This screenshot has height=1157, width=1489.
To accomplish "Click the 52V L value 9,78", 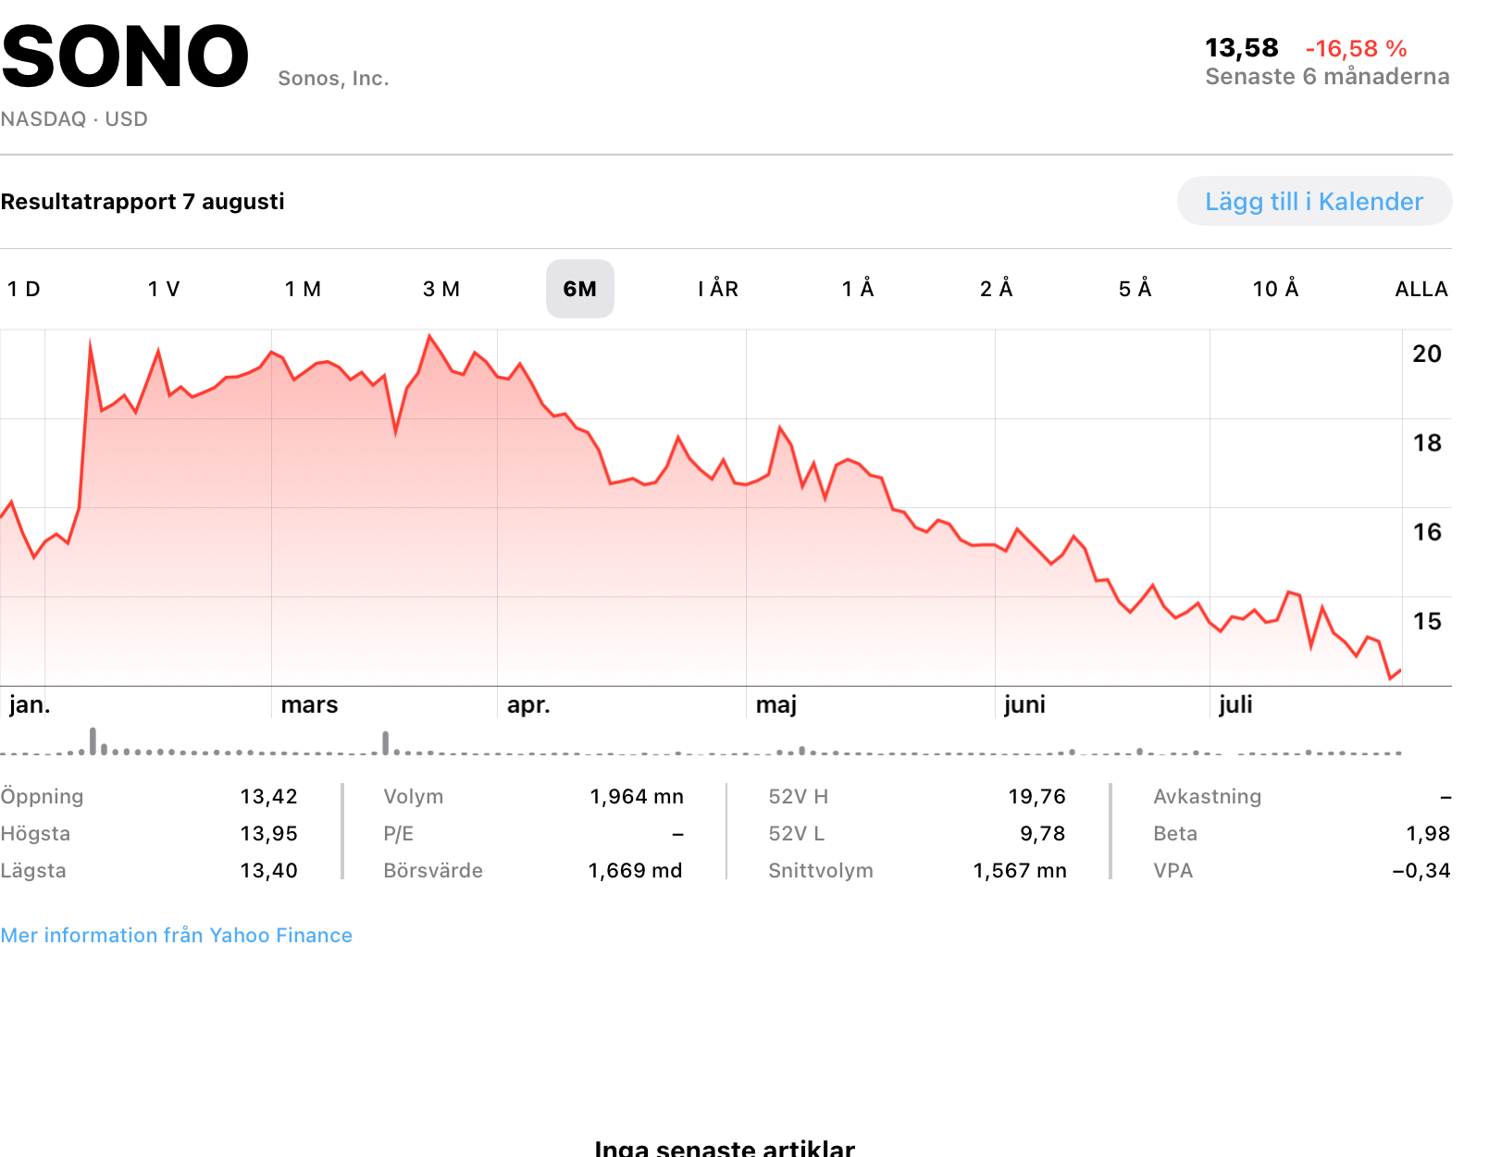I will [x=1042, y=833].
